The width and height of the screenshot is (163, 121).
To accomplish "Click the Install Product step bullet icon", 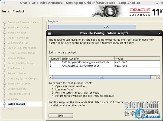I will pos(4,104).
